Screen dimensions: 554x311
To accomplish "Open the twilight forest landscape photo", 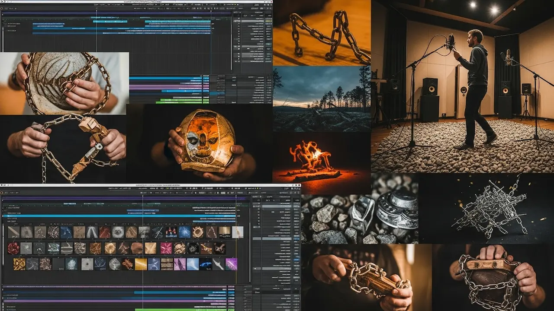I will [x=321, y=98].
